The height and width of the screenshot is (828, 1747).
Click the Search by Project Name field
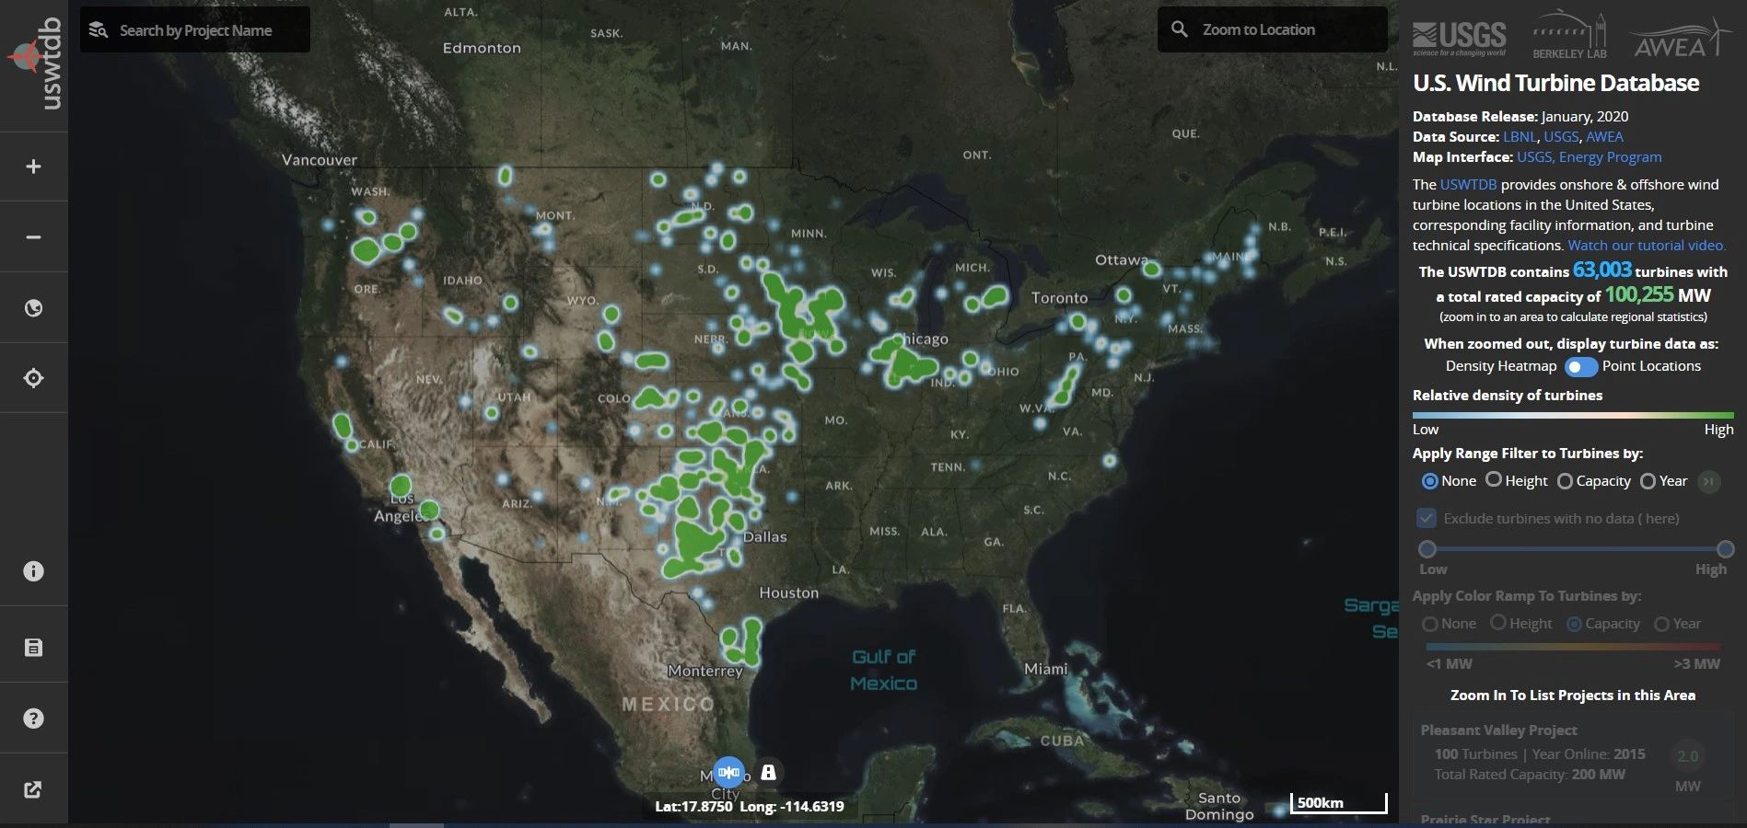tap(195, 30)
